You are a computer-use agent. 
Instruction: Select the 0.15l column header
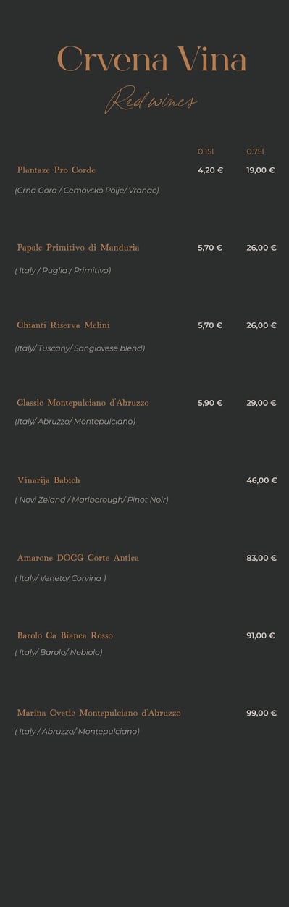pos(206,151)
